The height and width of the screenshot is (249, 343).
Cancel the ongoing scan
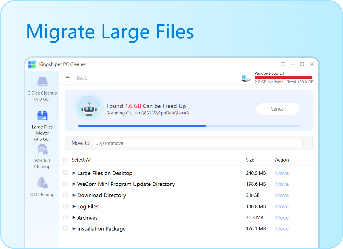pyautogui.click(x=278, y=109)
